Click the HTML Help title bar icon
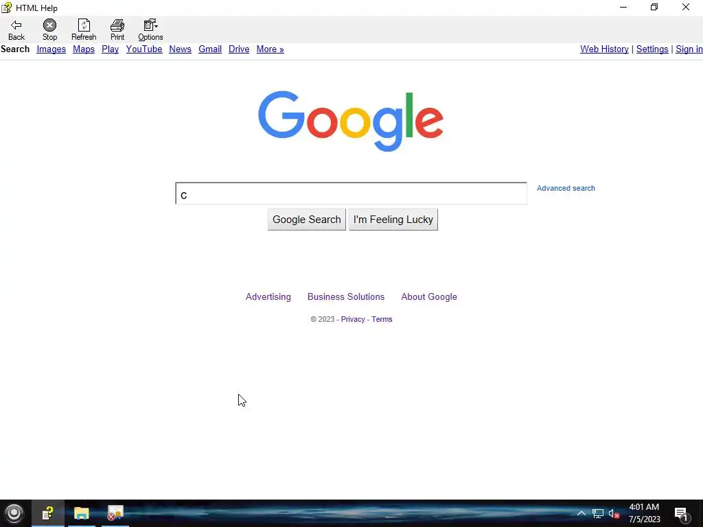The height and width of the screenshot is (527, 703). [x=6, y=8]
